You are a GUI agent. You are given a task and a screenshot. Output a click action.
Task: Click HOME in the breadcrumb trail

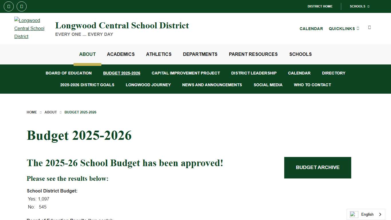pyautogui.click(x=31, y=112)
